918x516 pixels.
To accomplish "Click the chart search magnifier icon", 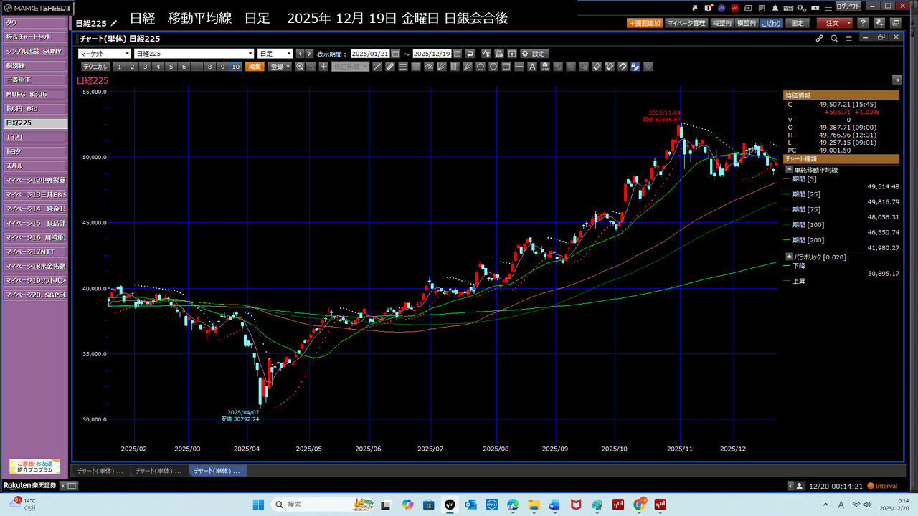I will (x=834, y=39).
